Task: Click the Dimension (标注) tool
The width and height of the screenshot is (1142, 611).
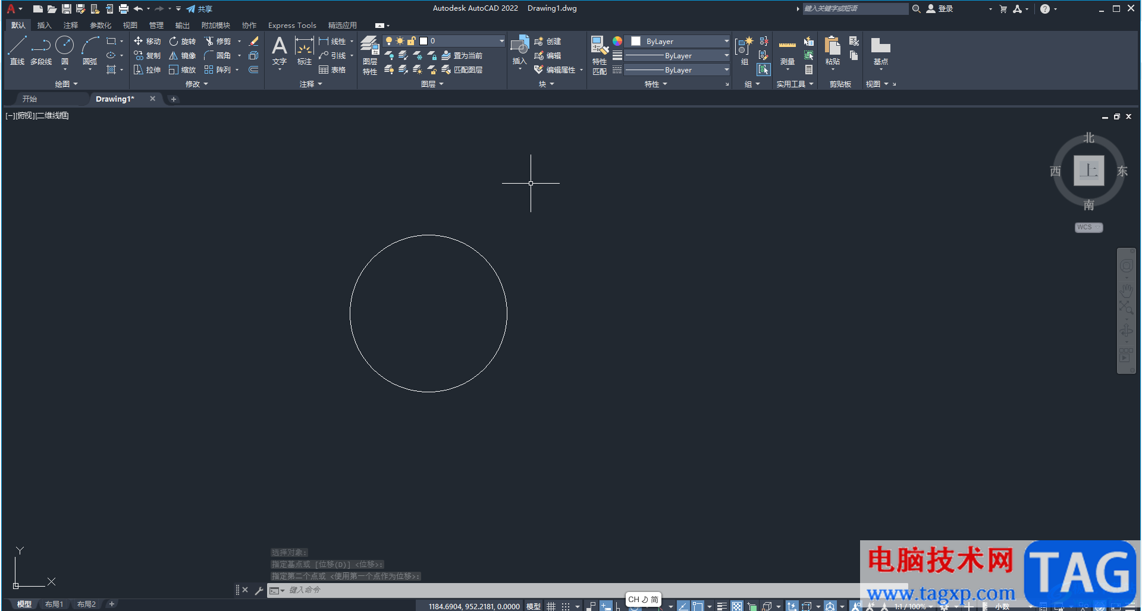Action: coord(305,51)
